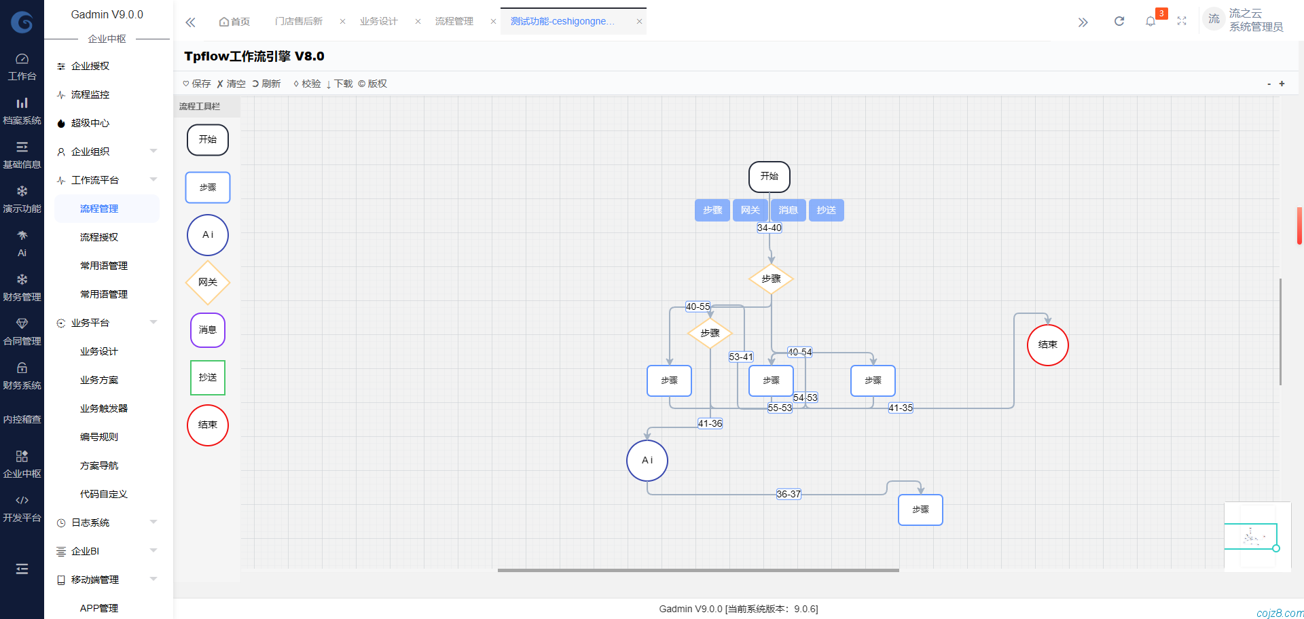Select the 网关 diamond gateway tool

[207, 282]
